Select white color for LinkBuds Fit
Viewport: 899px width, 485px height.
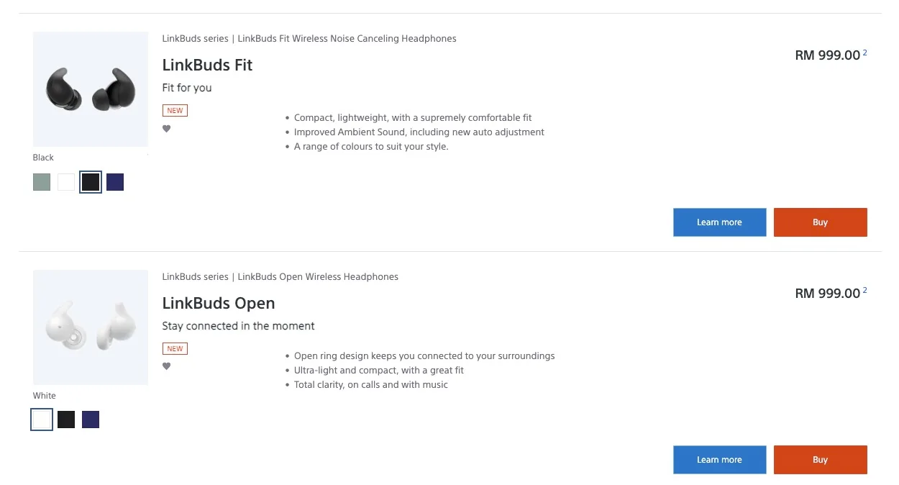(66, 182)
